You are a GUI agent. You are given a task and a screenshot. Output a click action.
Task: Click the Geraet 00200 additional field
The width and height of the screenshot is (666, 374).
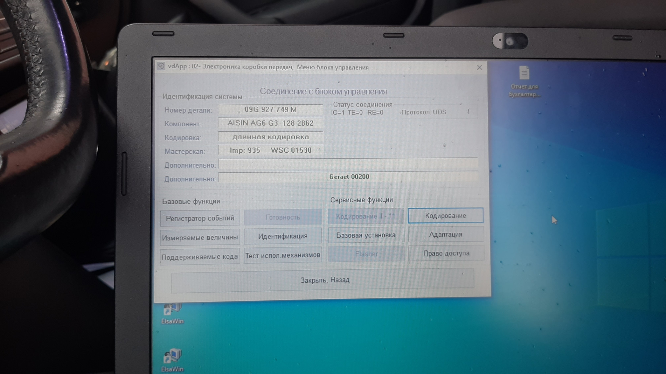tap(348, 177)
